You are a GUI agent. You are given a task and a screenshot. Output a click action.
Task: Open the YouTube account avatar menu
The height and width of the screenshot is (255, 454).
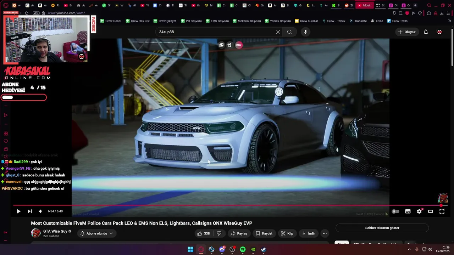439,32
